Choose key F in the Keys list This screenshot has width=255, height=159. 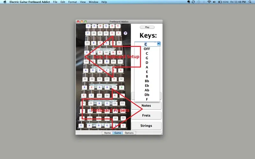(147, 99)
